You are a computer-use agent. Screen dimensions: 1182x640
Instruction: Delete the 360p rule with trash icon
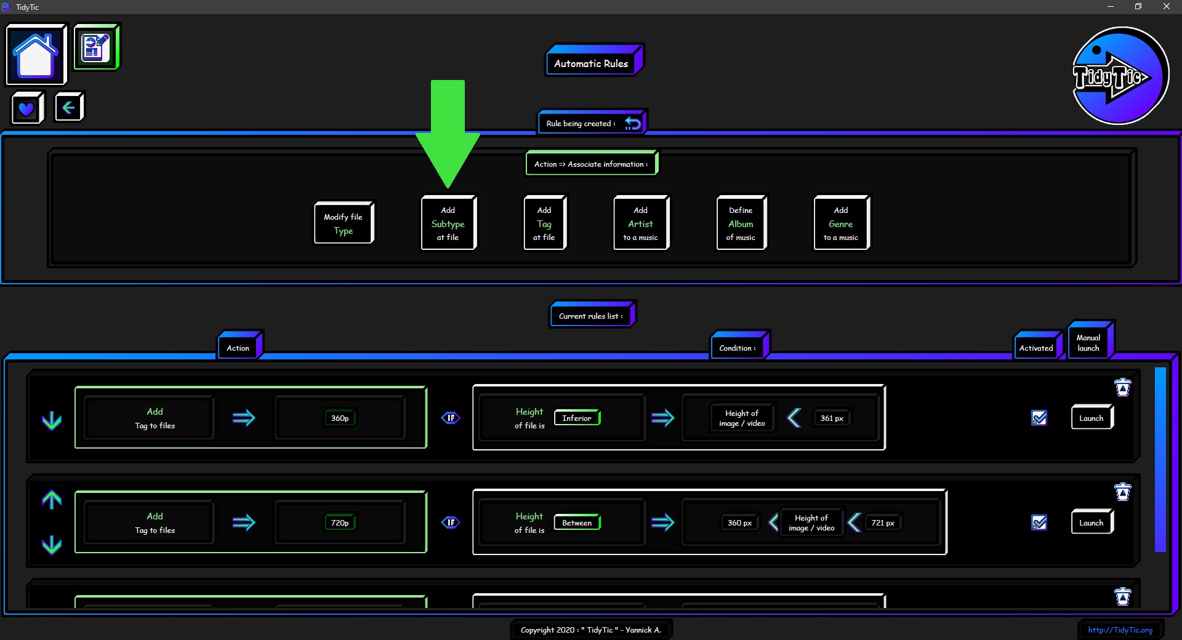coord(1122,387)
